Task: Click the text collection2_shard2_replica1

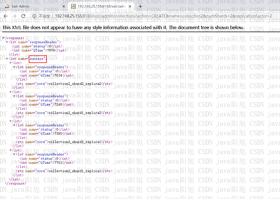Action: (75, 142)
